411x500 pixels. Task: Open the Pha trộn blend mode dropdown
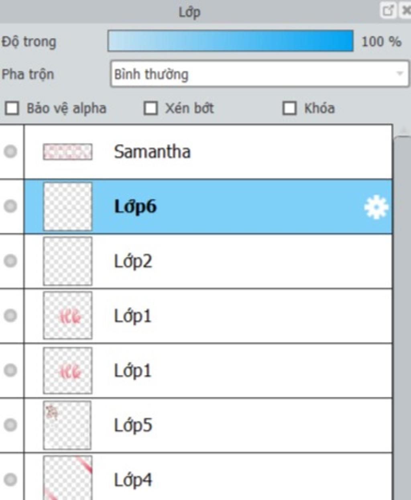click(x=260, y=74)
